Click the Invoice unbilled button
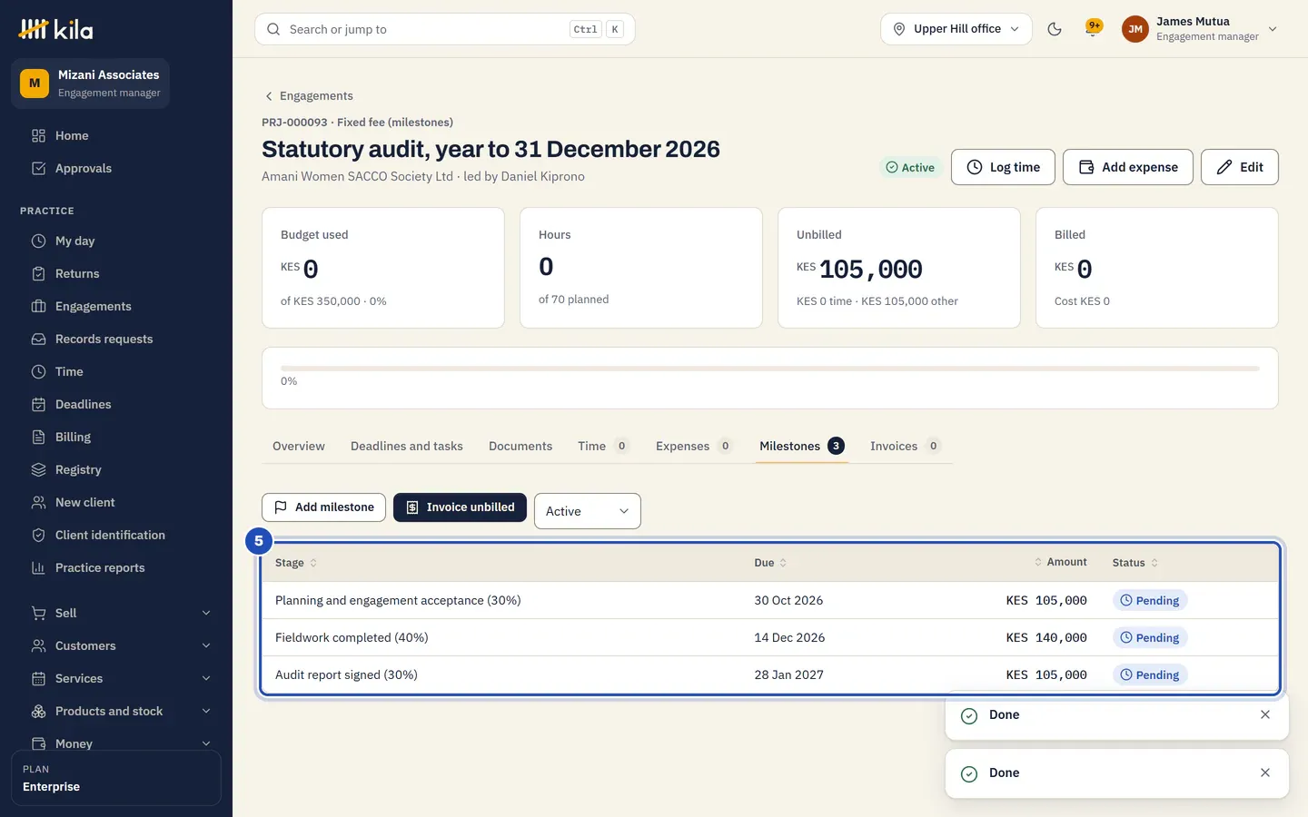 pyautogui.click(x=460, y=507)
